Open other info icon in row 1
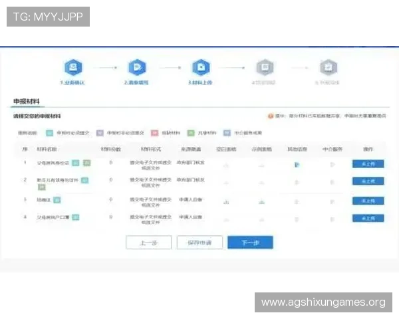This screenshot has width=399, height=319. [x=297, y=165]
